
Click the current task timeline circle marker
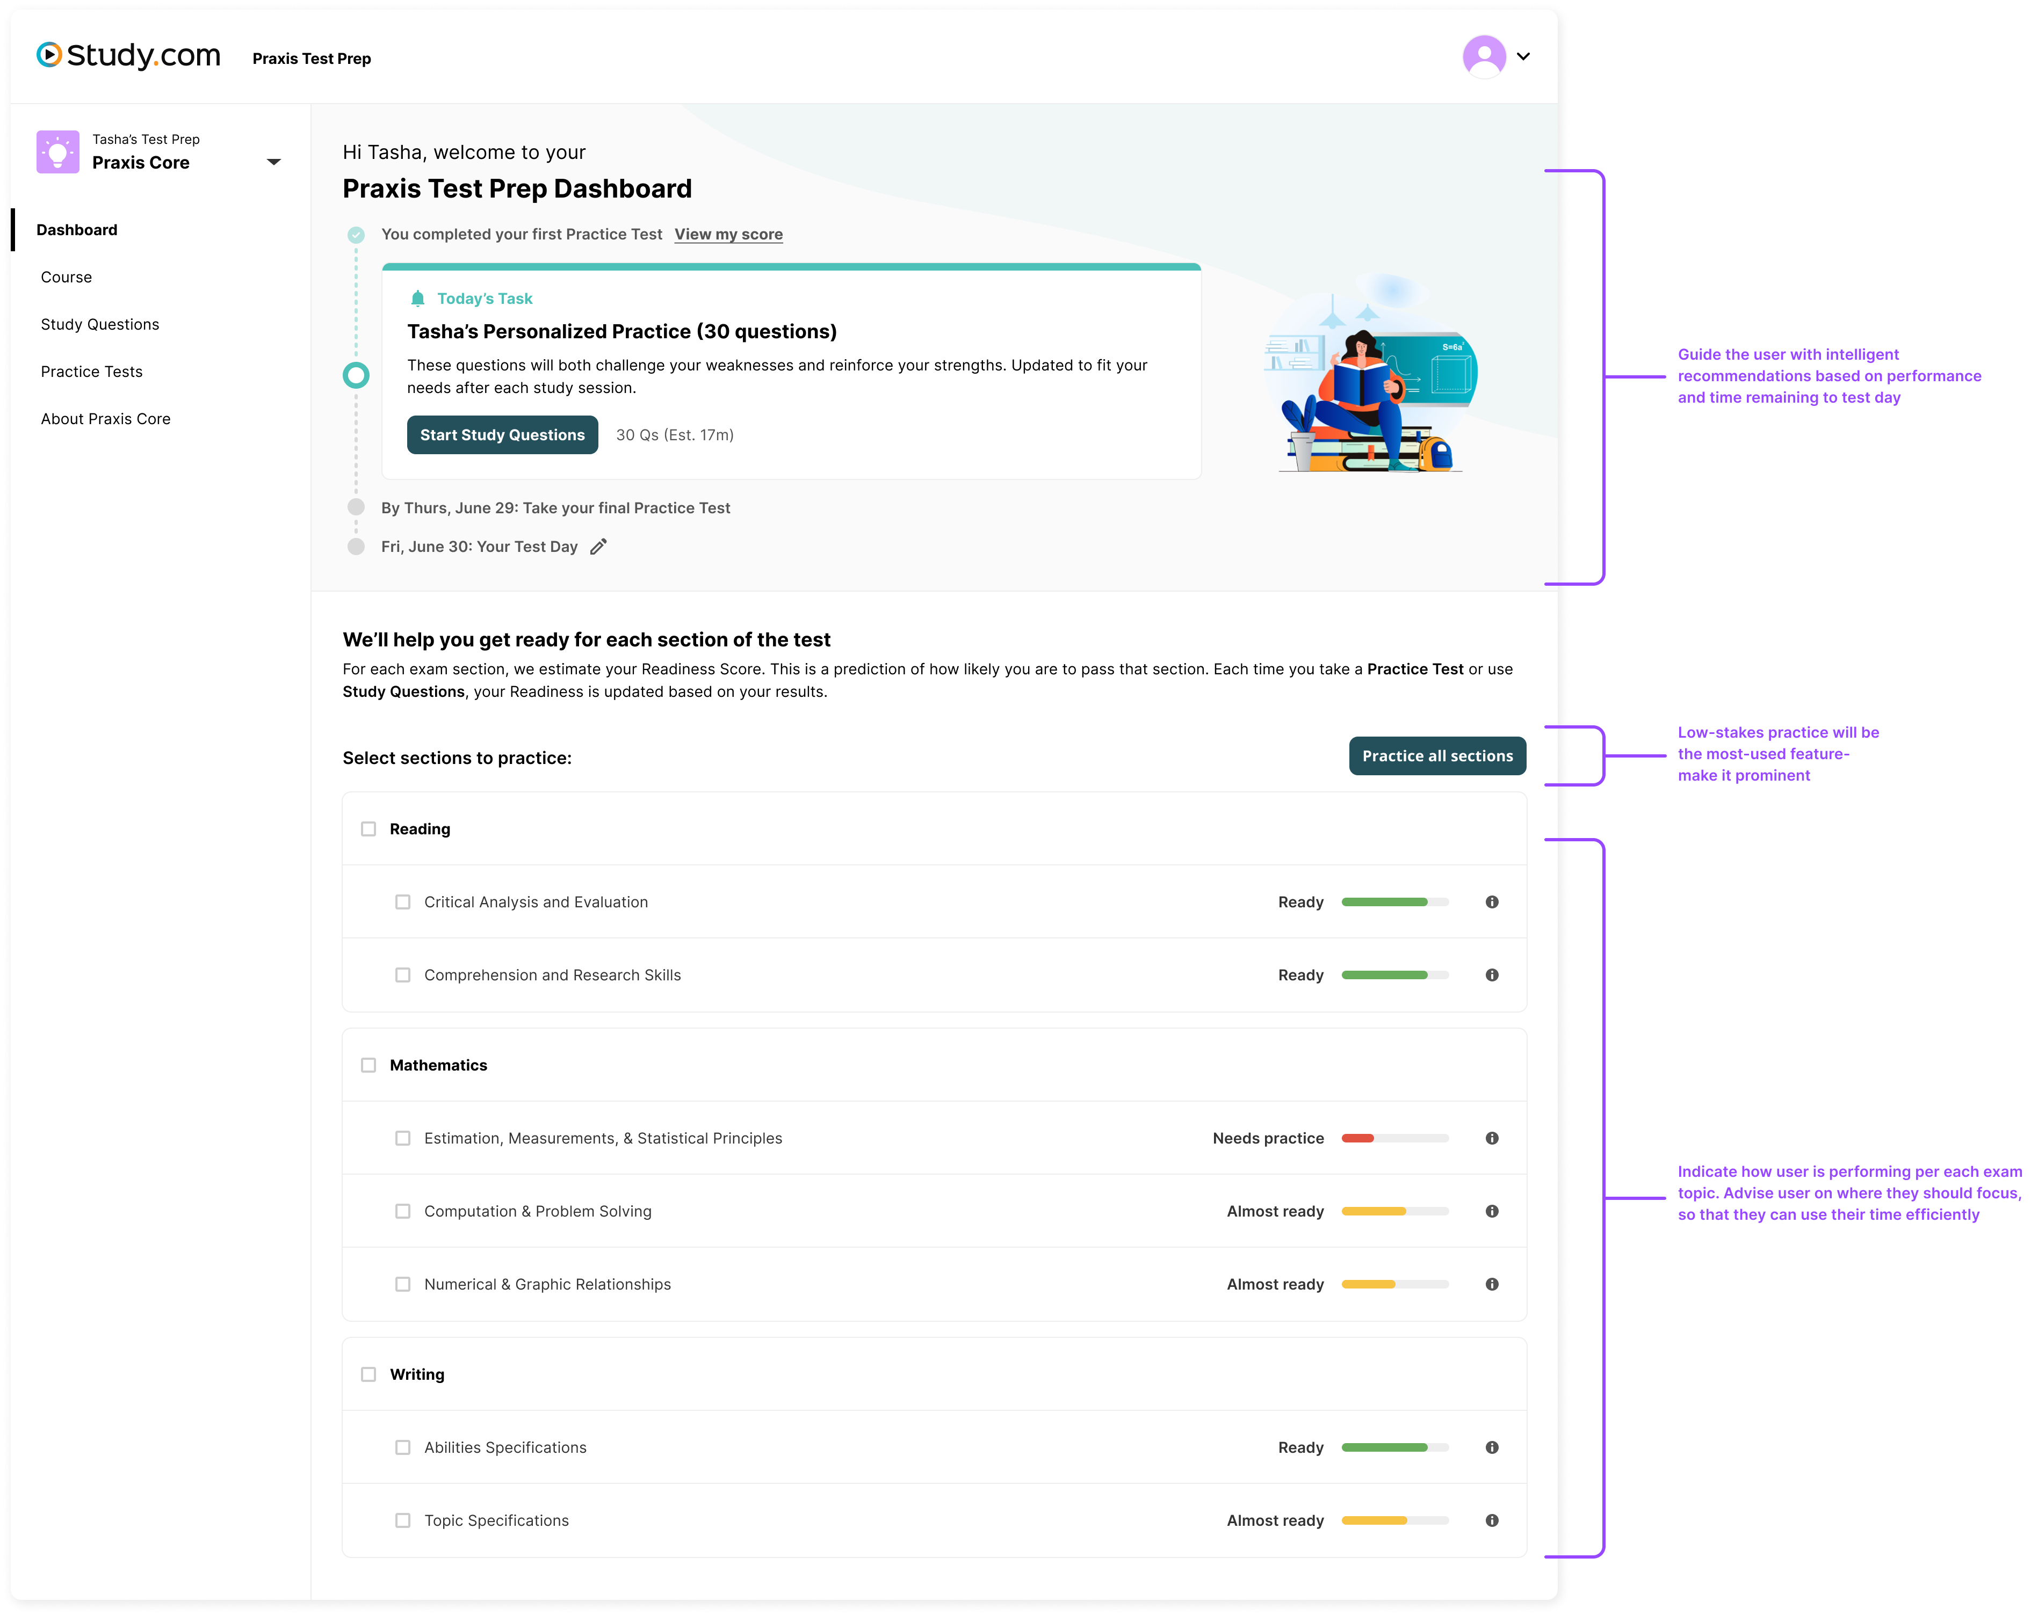pos(356,375)
